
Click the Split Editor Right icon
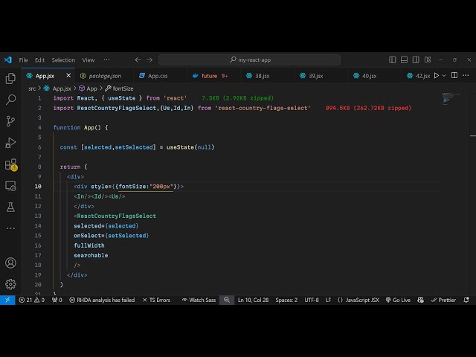pyautogui.click(x=455, y=75)
